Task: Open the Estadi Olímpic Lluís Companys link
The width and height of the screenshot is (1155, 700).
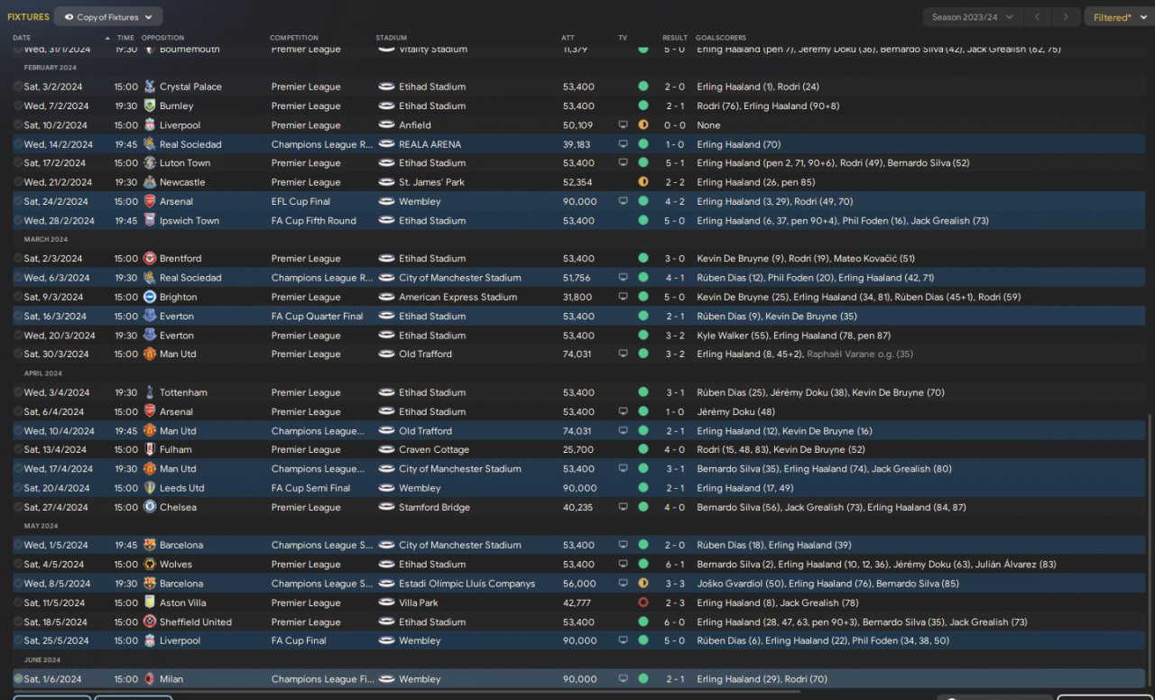Action: pyautogui.click(x=467, y=584)
